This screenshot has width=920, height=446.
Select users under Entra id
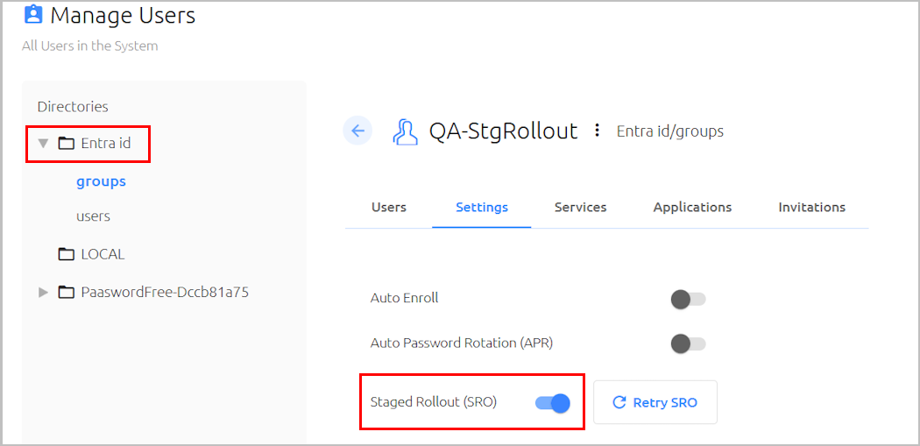click(x=93, y=216)
